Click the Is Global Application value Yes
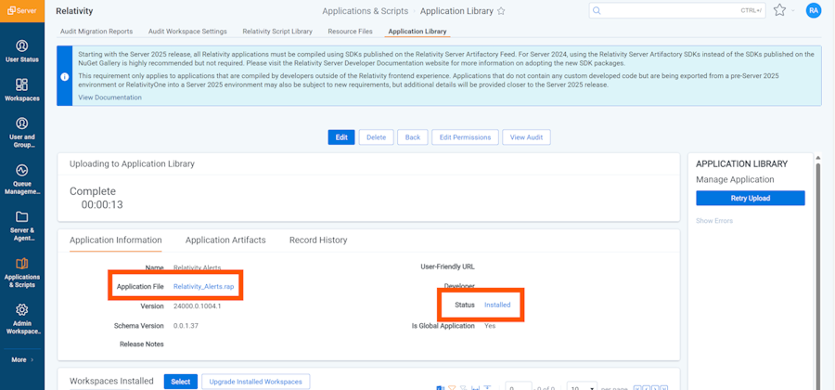835x390 pixels. [490, 326]
